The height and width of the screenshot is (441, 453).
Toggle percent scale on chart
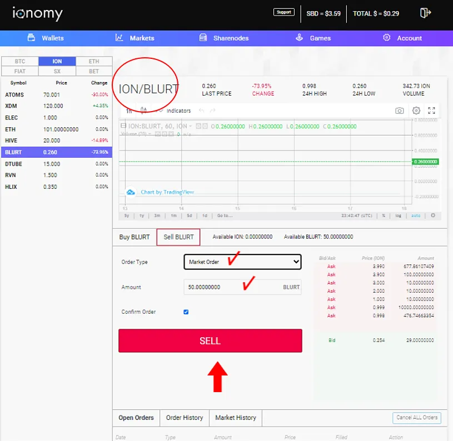(384, 216)
